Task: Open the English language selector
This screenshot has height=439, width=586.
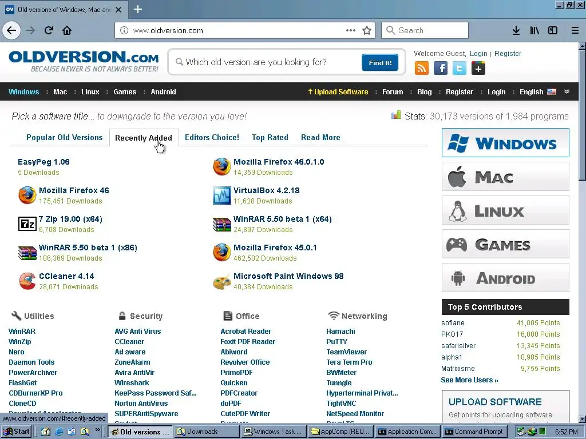Action: (537, 92)
